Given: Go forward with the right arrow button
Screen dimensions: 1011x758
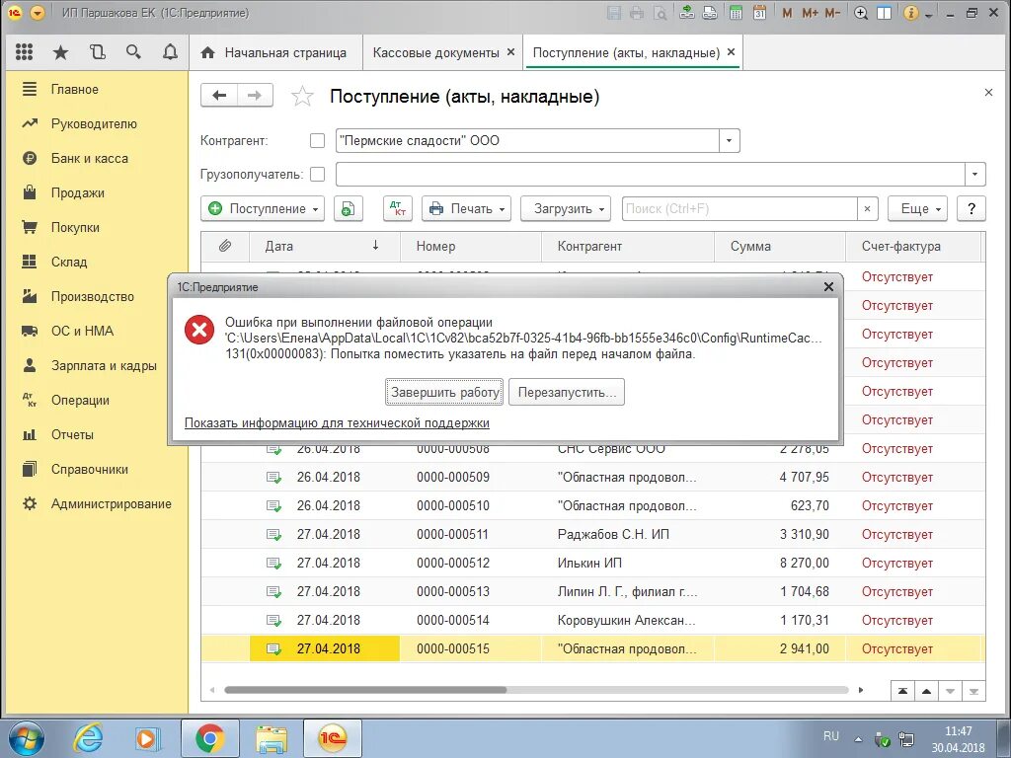Looking at the screenshot, I should pyautogui.click(x=256, y=96).
